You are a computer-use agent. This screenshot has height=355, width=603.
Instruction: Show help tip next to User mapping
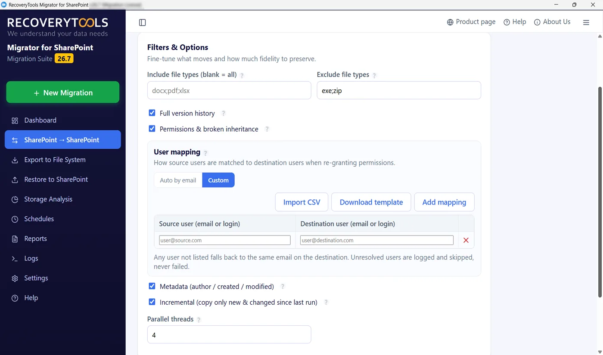205,153
